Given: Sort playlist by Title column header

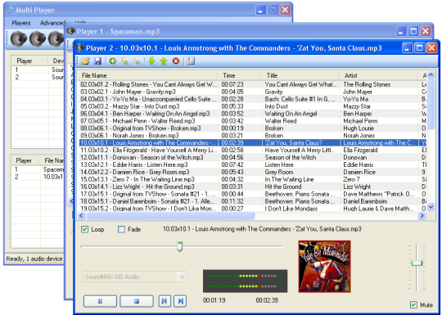Looking at the screenshot, I should coord(300,75).
